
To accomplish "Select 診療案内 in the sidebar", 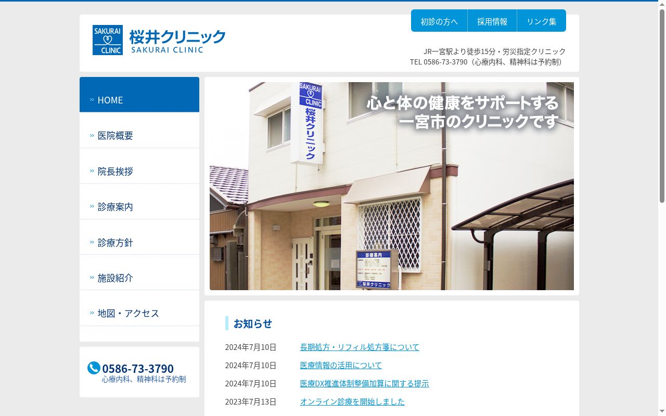I will point(139,202).
